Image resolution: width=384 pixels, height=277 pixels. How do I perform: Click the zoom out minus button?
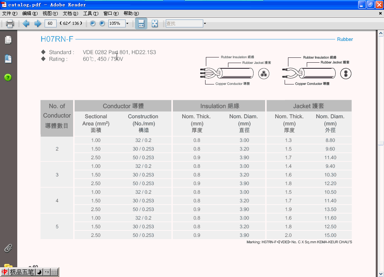[93, 24]
